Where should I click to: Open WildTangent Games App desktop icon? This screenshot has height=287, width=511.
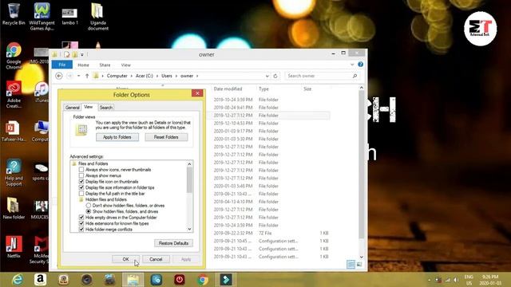pyautogui.click(x=42, y=17)
